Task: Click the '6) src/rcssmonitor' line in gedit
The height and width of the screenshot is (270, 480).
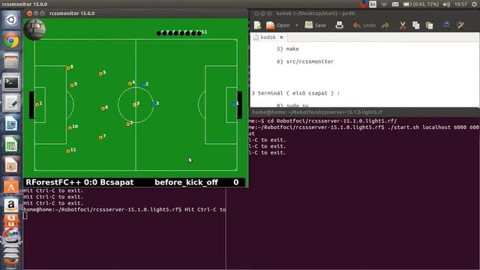Action: click(305, 61)
